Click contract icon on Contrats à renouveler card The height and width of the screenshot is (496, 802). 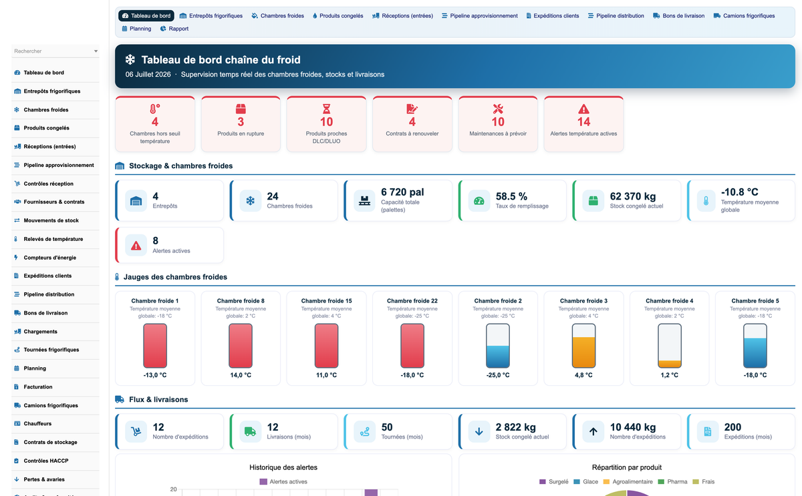pos(412,109)
